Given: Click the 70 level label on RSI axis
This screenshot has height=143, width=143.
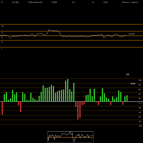Looking at the screenshot, I should (2, 33).
